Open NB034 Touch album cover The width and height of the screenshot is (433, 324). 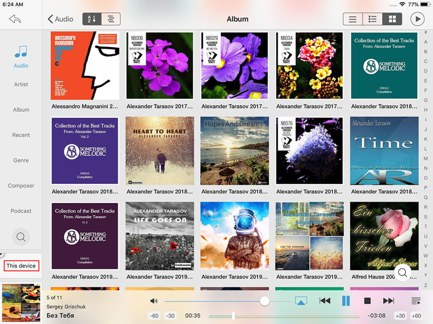(x=309, y=66)
